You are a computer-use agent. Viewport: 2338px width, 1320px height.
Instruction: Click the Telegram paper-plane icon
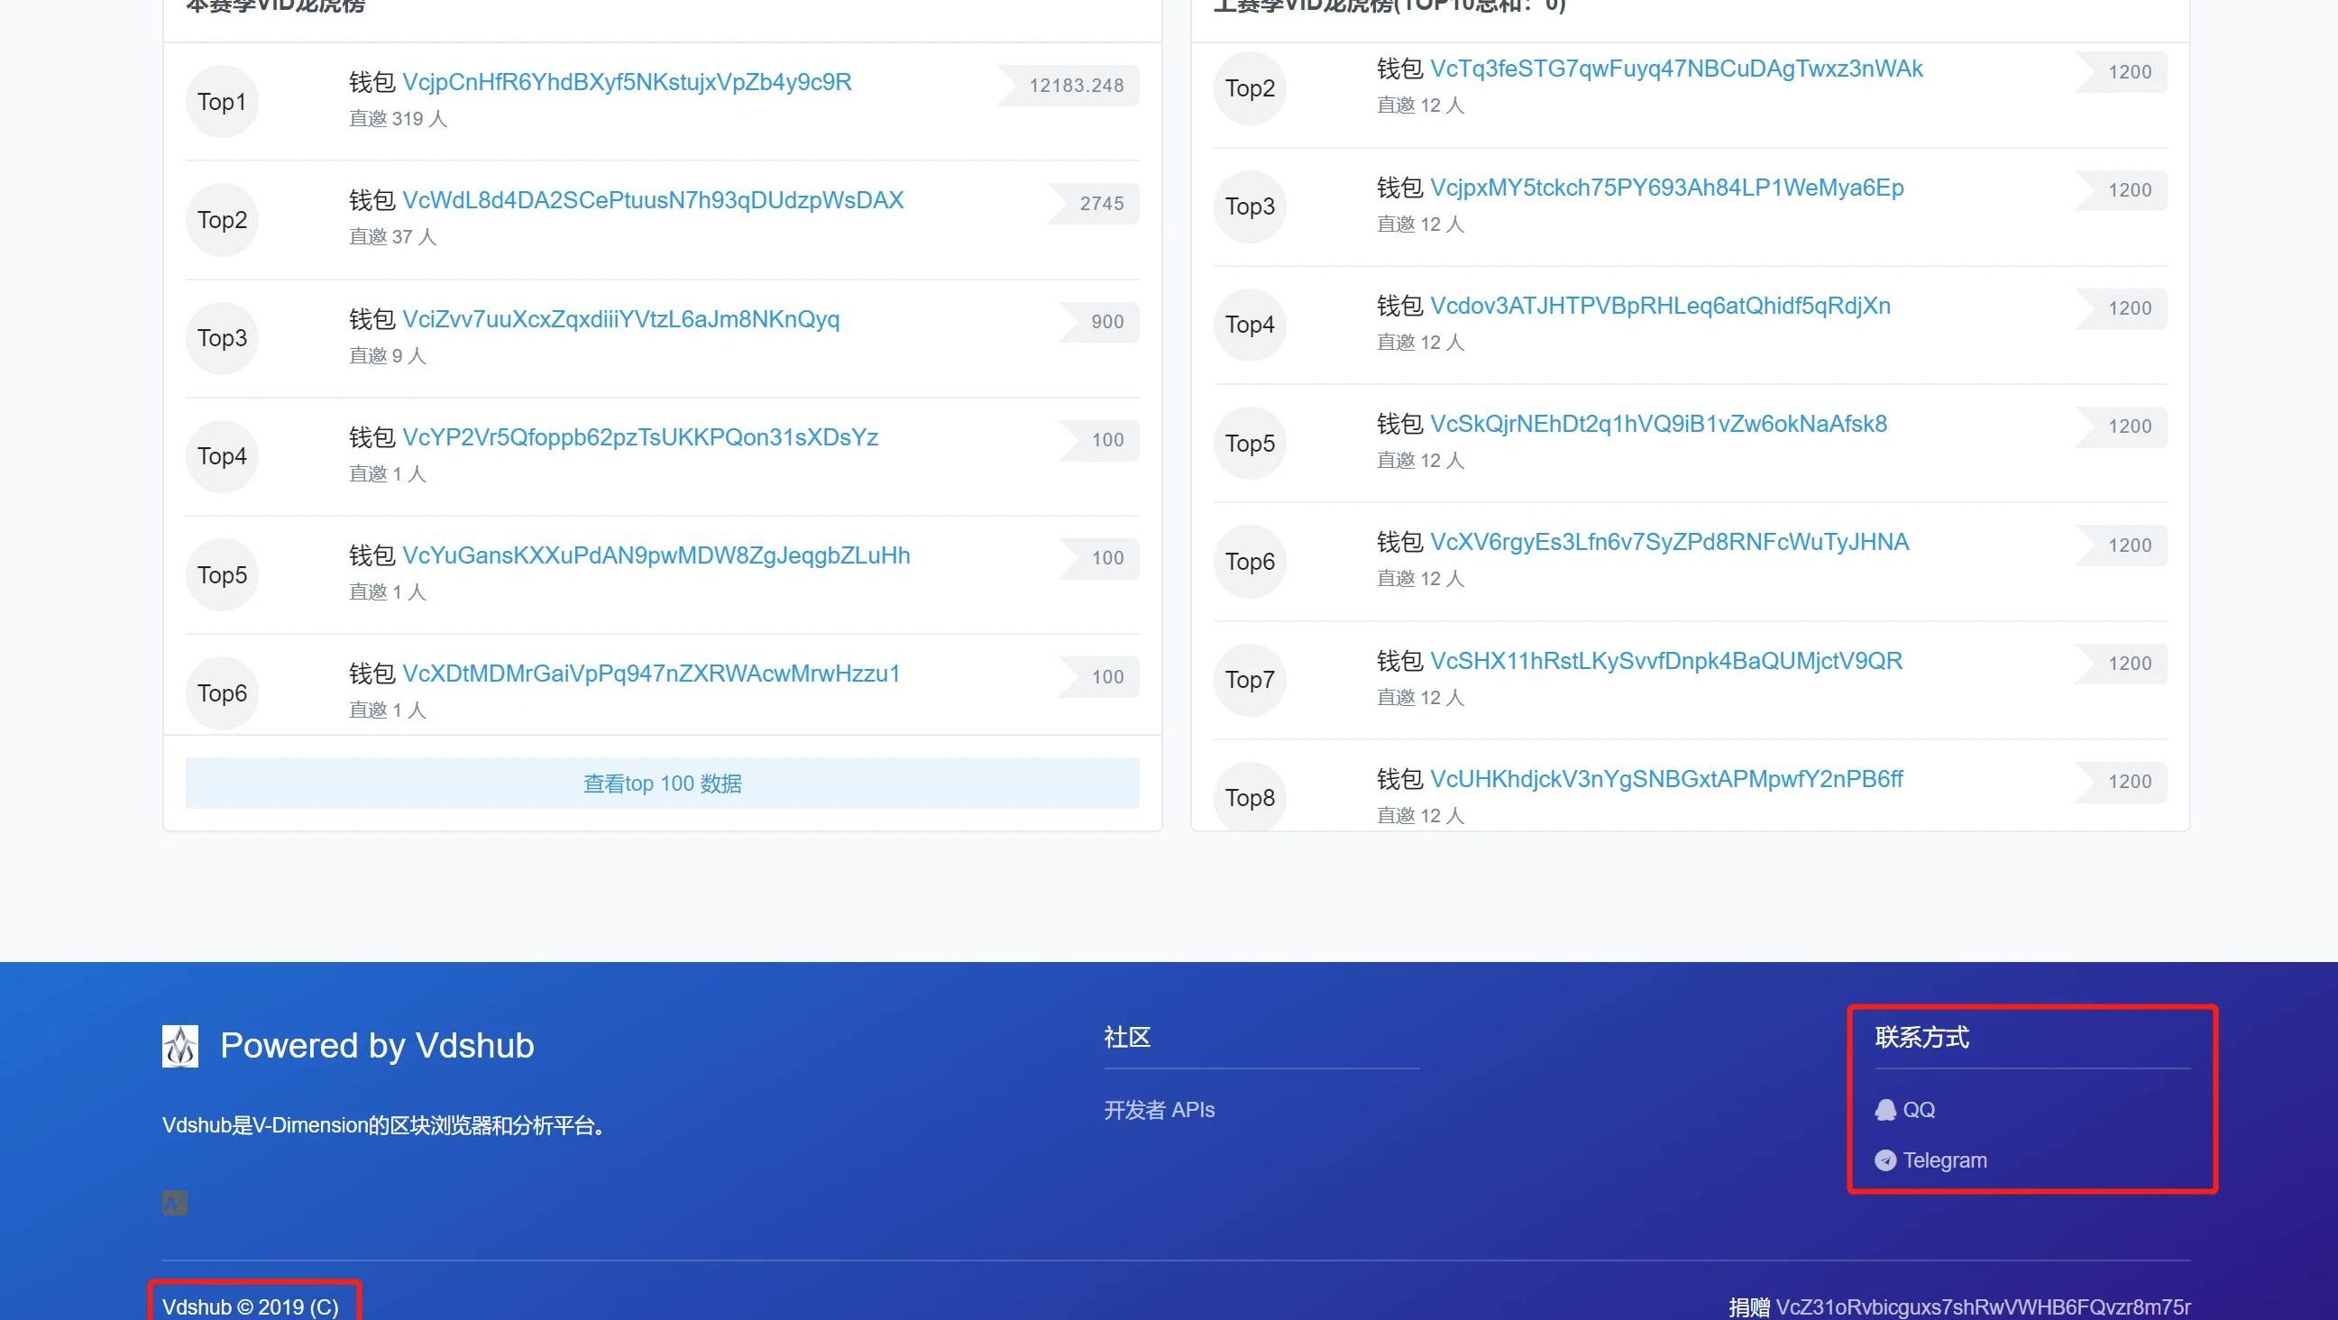coord(1885,1160)
